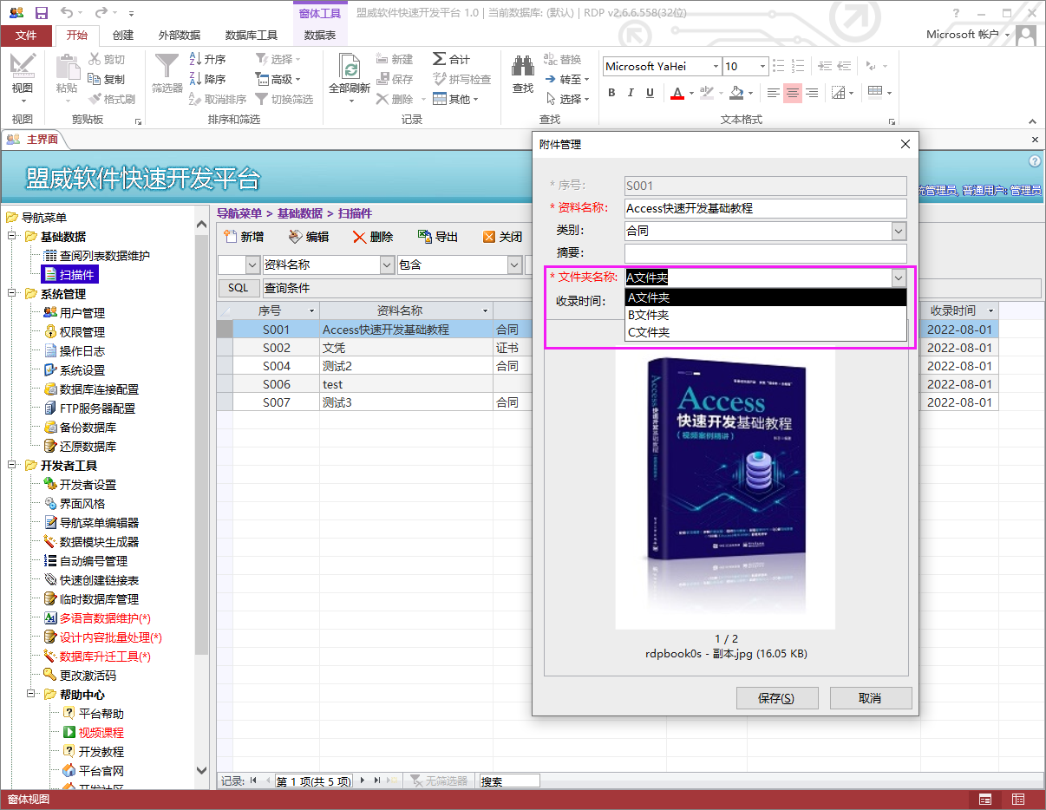Screen dimensions: 1046x810
Task: Open the 查找 binoculars find tool
Action: point(523,73)
